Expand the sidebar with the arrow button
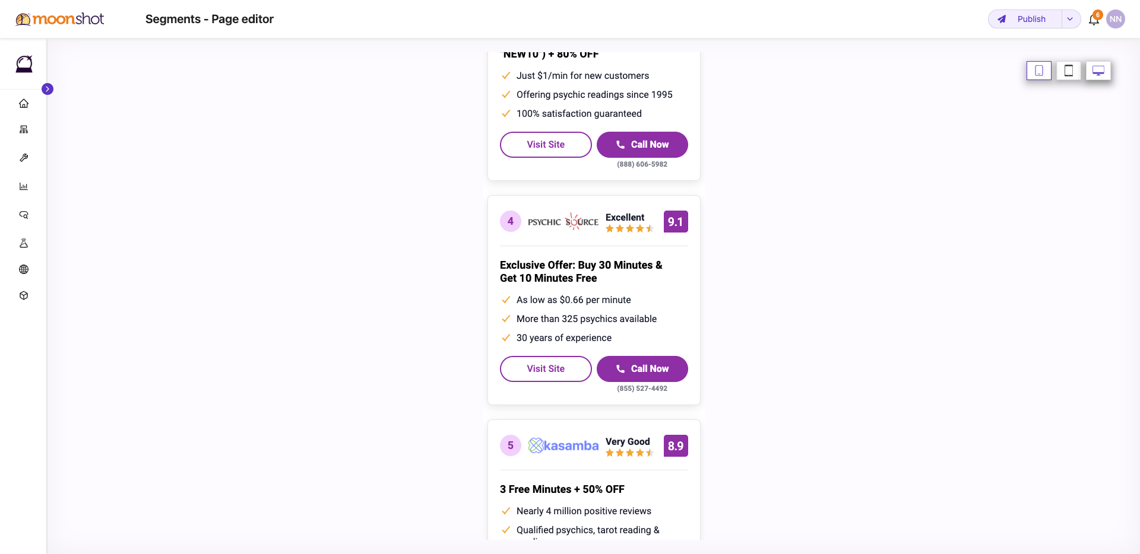 tap(47, 89)
